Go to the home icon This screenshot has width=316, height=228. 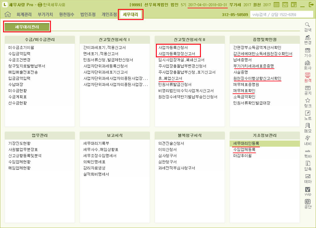pyautogui.click(x=8, y=14)
